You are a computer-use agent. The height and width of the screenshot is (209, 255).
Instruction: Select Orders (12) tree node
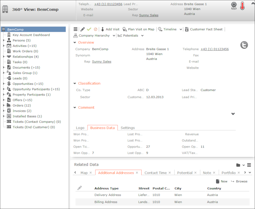(22, 105)
